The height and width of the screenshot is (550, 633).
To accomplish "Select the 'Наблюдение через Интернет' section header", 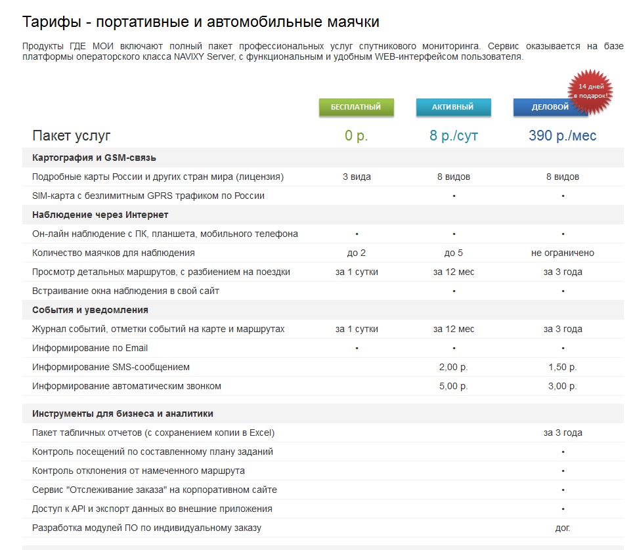I will click(100, 215).
